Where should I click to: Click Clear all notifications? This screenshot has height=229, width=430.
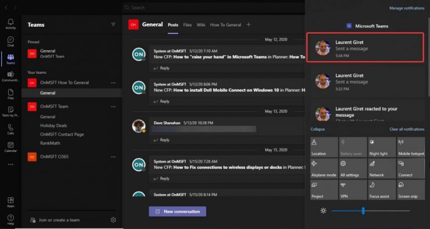click(406, 129)
